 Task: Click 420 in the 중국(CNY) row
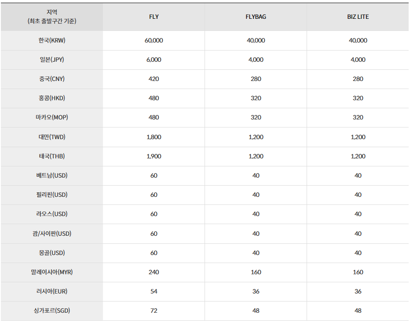(154, 79)
